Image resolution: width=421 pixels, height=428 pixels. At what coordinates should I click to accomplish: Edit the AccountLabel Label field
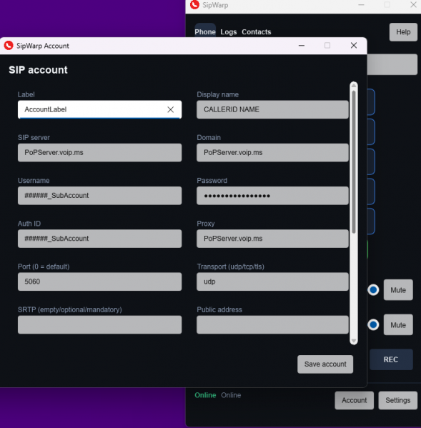tap(99, 109)
